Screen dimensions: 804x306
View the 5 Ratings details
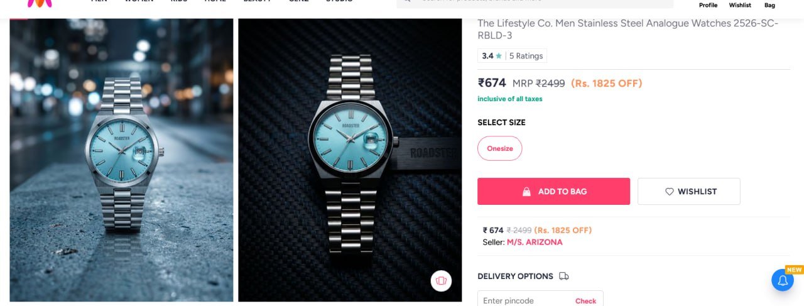[526, 56]
